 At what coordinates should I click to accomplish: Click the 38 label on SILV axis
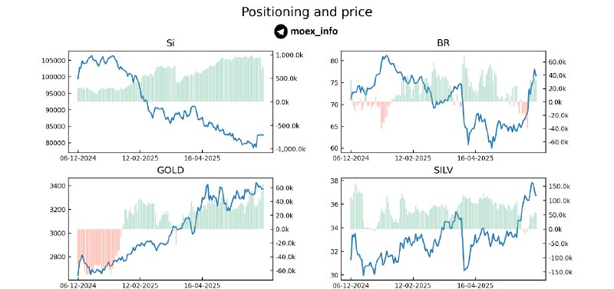(x=334, y=181)
